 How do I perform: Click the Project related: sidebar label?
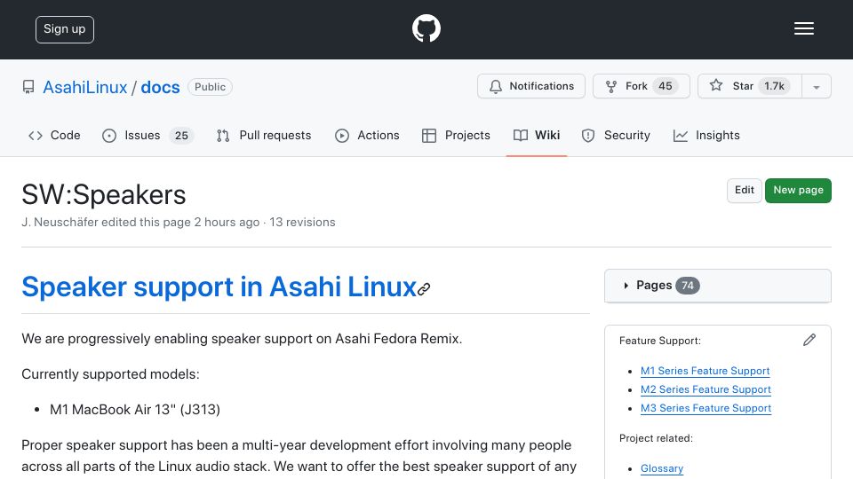click(656, 438)
